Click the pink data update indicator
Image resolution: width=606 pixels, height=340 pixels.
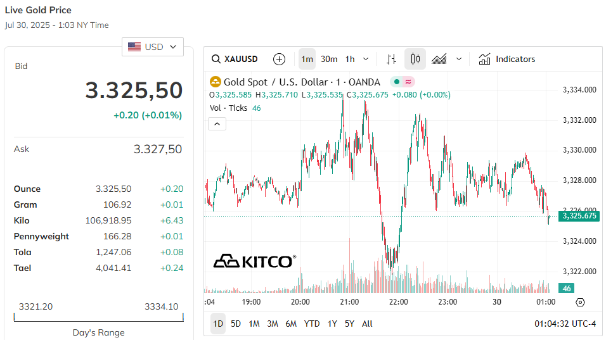[408, 82]
